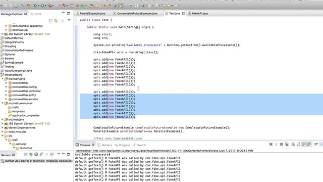The height and width of the screenshot is (182, 323).
Task: Minimize the Package Explorer view
Action: (63, 13)
